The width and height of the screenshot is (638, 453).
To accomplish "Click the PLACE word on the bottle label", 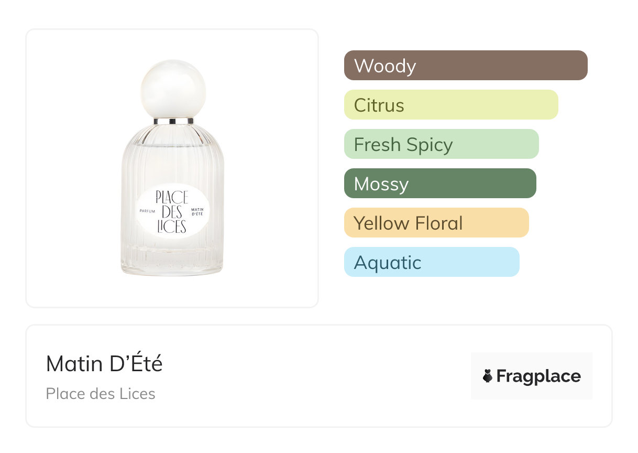I will [172, 197].
